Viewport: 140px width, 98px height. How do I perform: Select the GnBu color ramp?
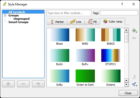click(x=59, y=78)
